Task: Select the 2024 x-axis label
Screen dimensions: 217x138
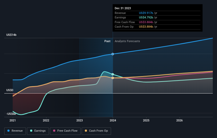Action: click(113, 120)
